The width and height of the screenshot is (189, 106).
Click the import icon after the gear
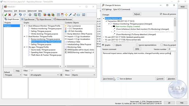pyautogui.click(x=35, y=15)
